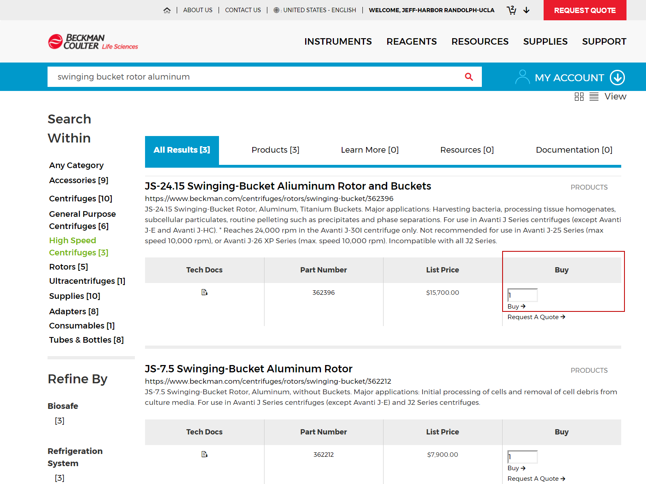The height and width of the screenshot is (484, 646).
Task: Open tech docs for part 362396
Action: pyautogui.click(x=204, y=292)
